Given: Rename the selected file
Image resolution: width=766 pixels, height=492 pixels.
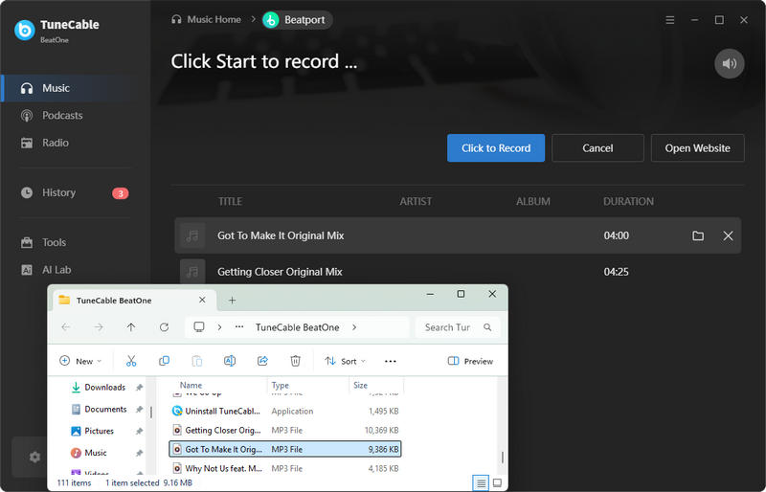Looking at the screenshot, I should (230, 361).
